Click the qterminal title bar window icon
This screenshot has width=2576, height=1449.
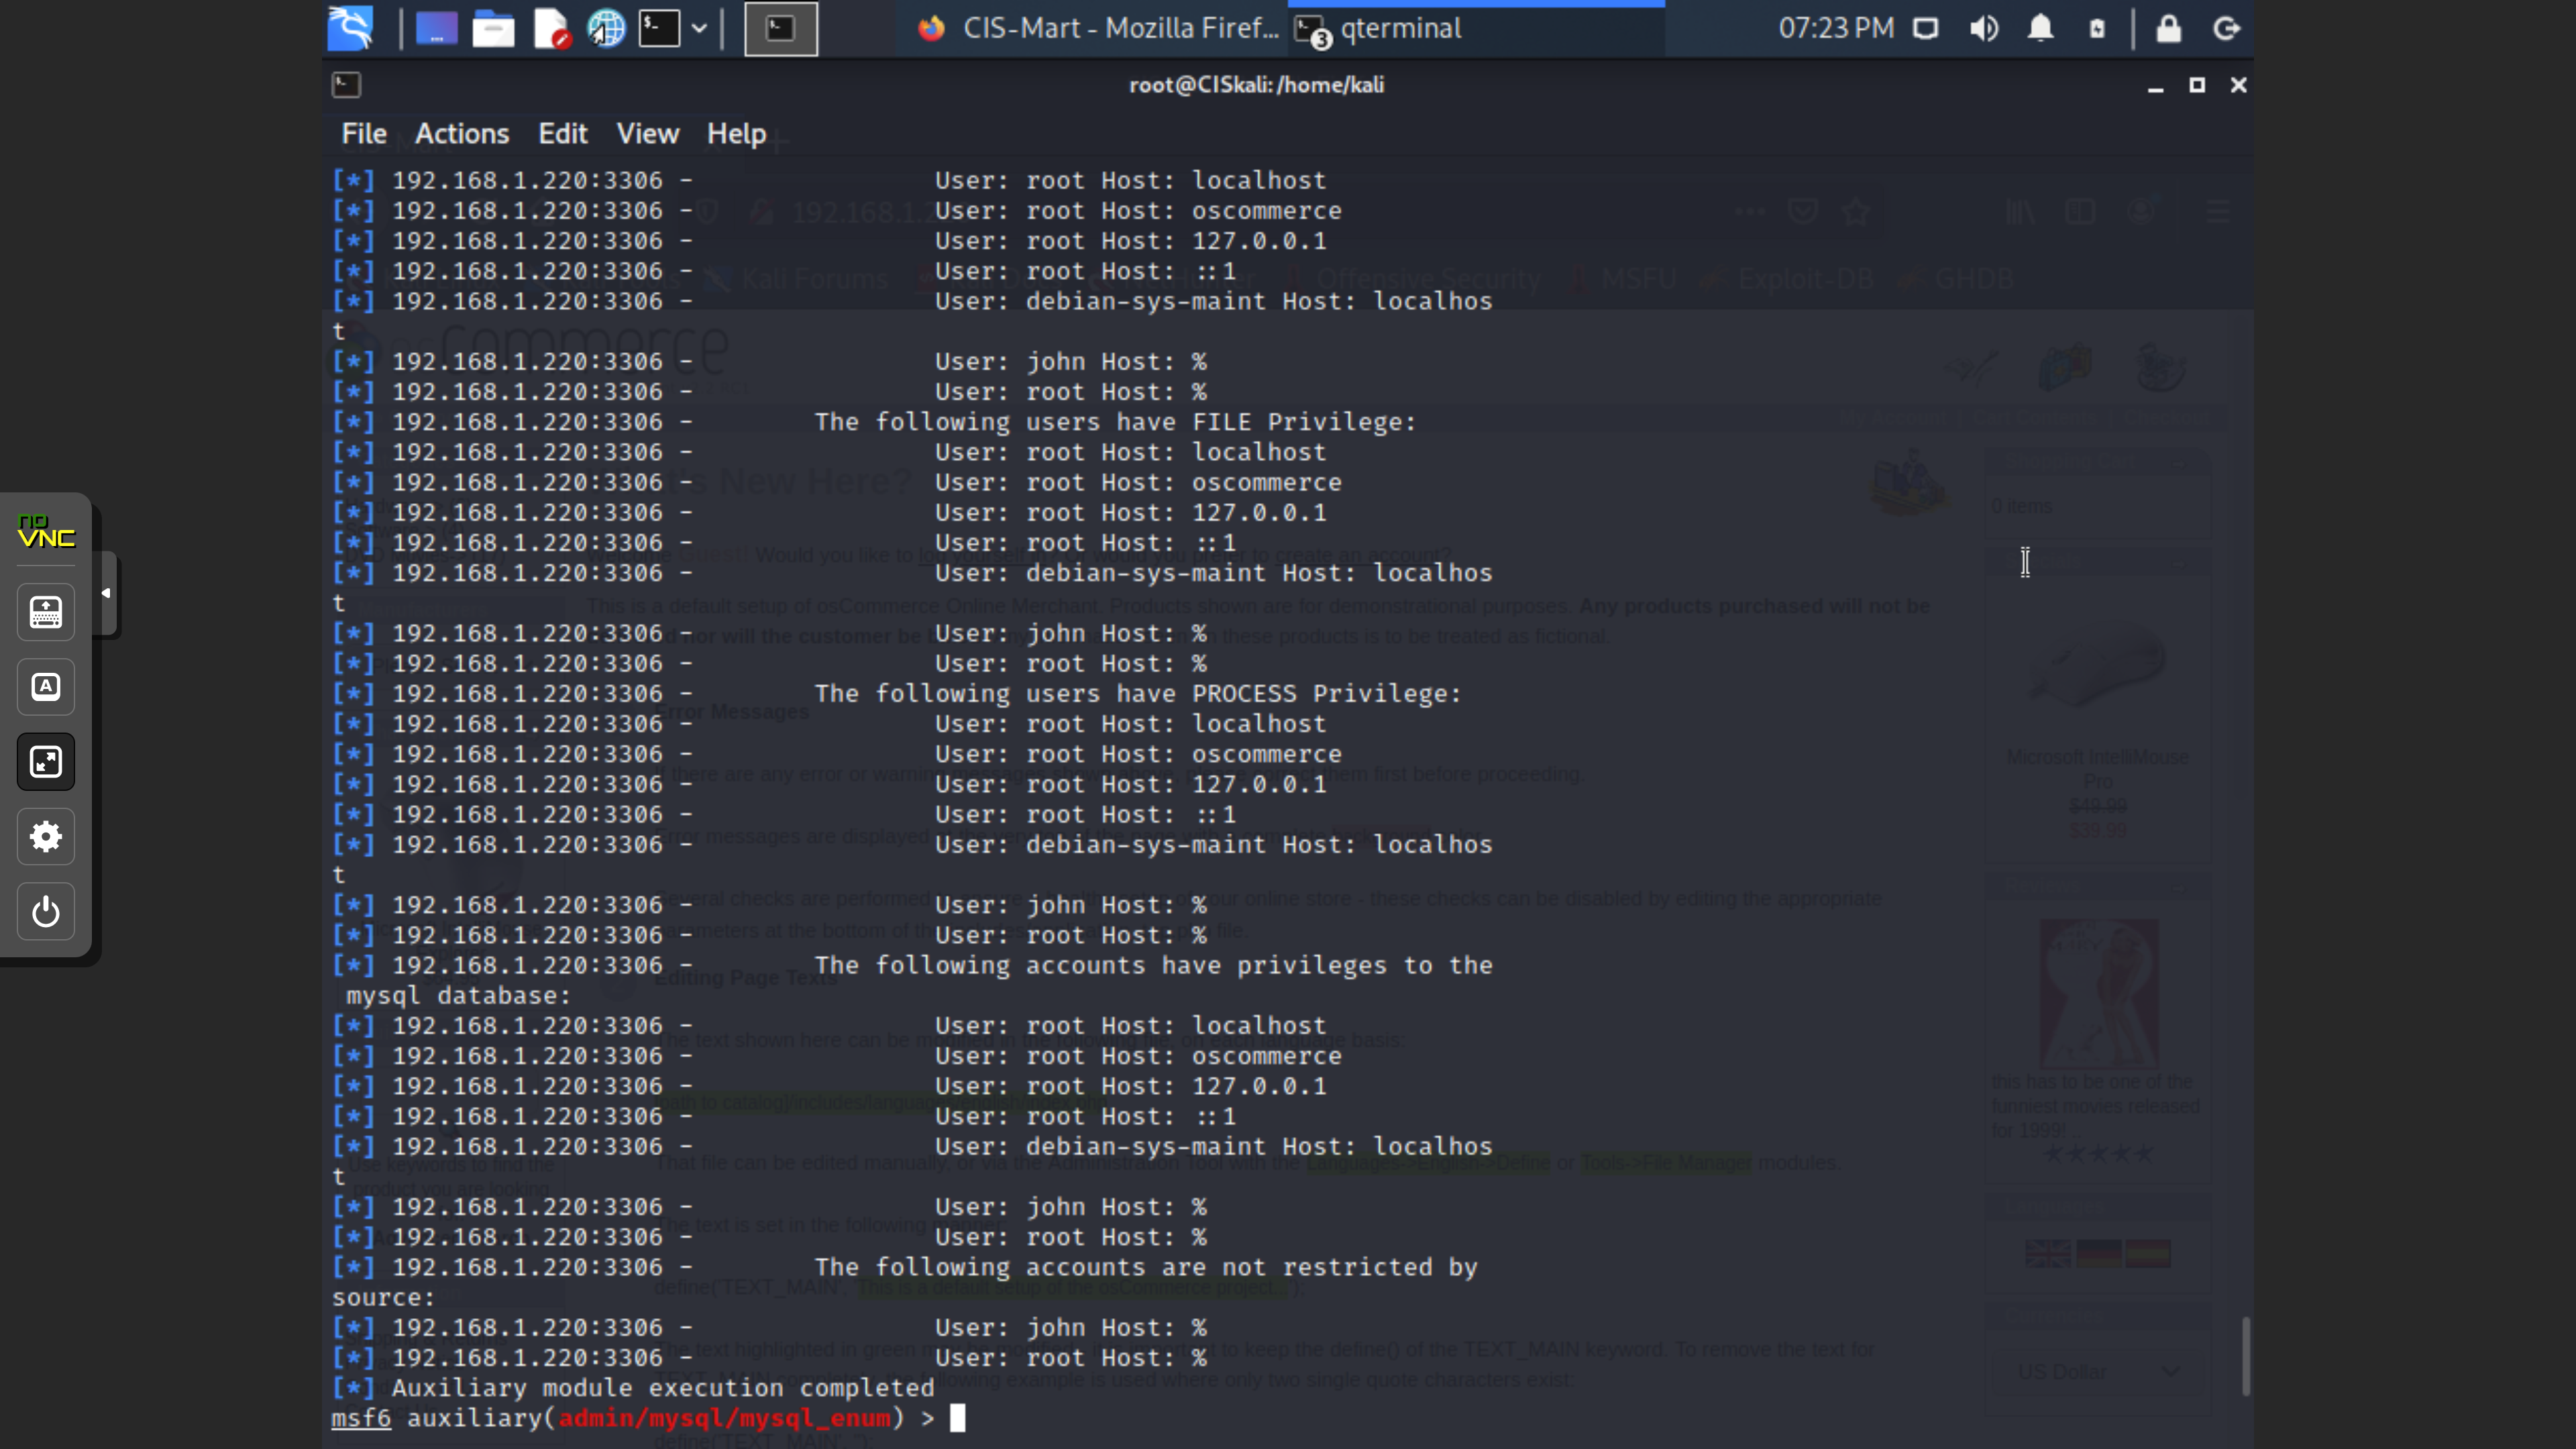coord(346,85)
